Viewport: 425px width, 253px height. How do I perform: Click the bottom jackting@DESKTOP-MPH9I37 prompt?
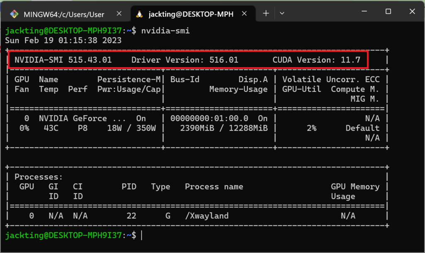tap(64, 235)
